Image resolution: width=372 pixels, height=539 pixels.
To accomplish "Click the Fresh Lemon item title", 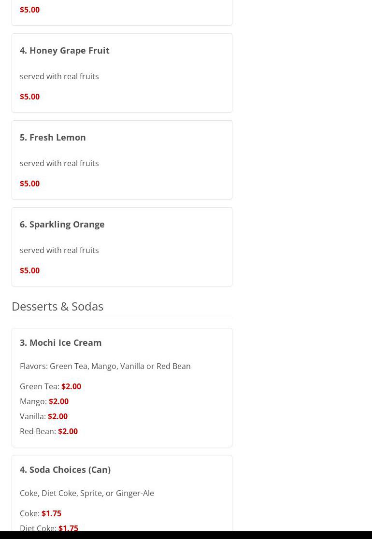I will (53, 137).
